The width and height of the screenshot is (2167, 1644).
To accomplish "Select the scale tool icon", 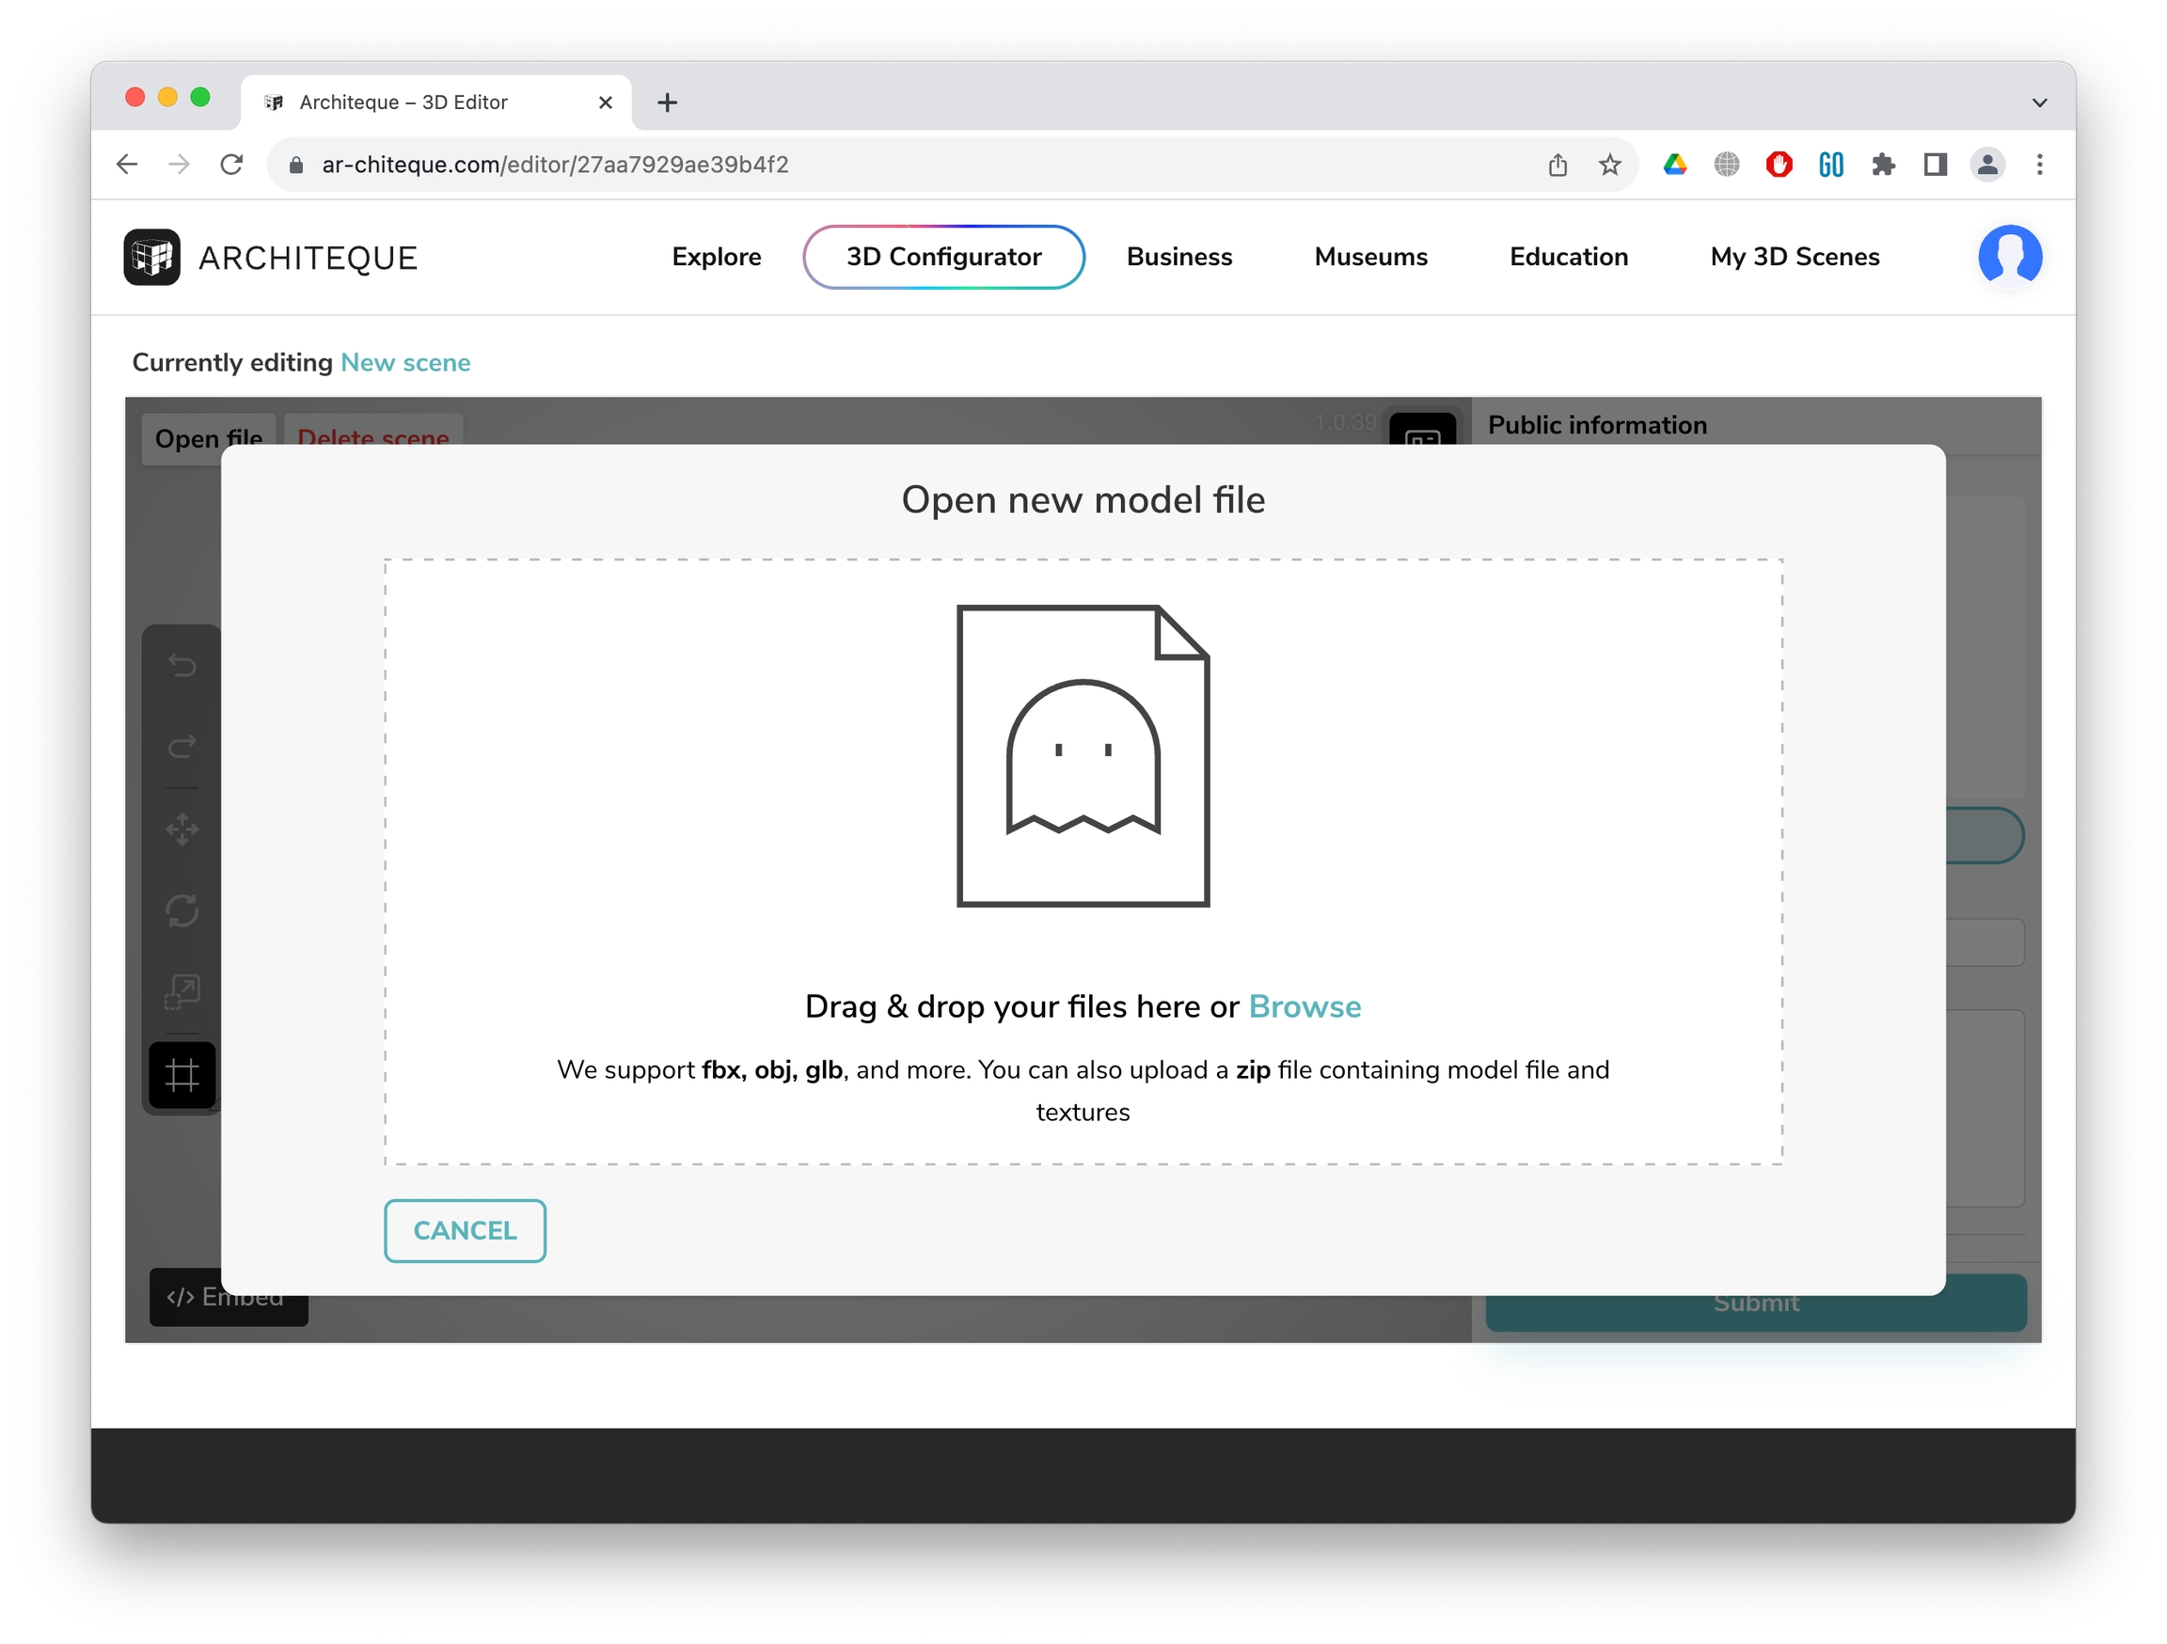I will (x=182, y=991).
